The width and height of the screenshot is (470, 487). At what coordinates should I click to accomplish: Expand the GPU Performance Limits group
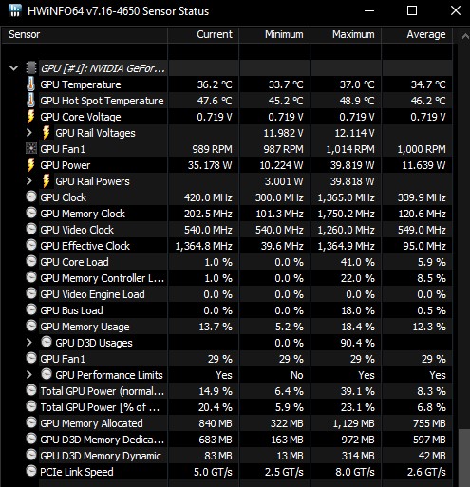[29, 375]
